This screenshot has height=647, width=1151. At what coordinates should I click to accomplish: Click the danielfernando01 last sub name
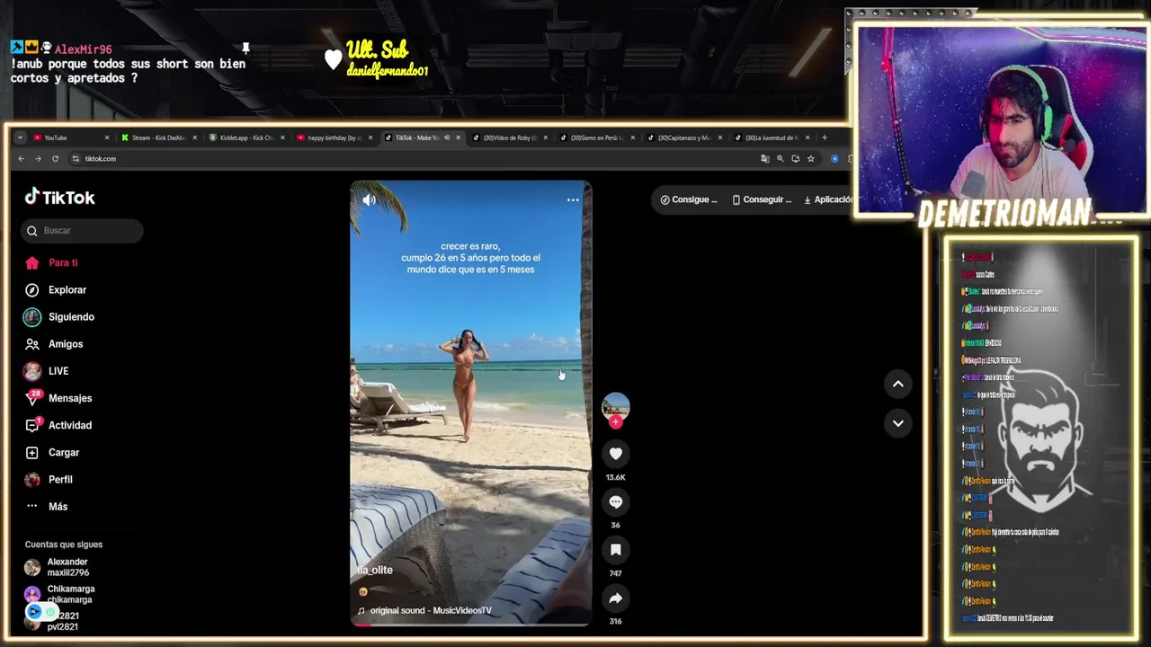[388, 71]
